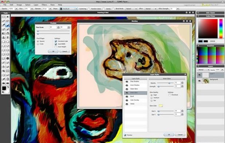Open the Flow dropdown arrow
This screenshot has height=143, width=225.
[32, 9]
